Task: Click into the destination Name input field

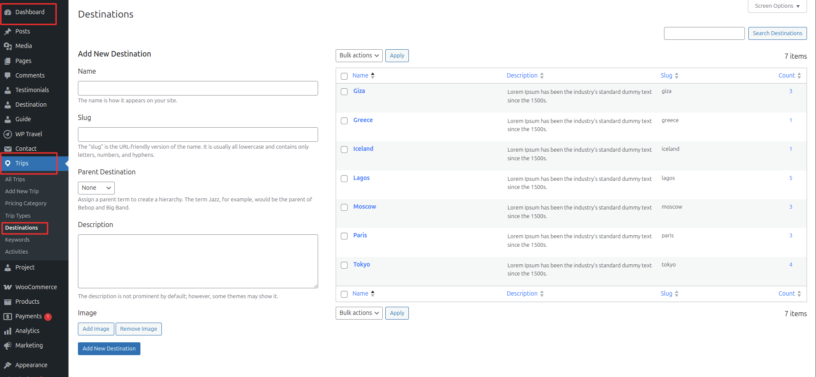Action: coord(198,88)
